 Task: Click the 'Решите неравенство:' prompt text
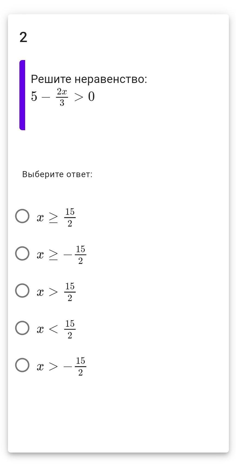pyautogui.click(x=89, y=79)
